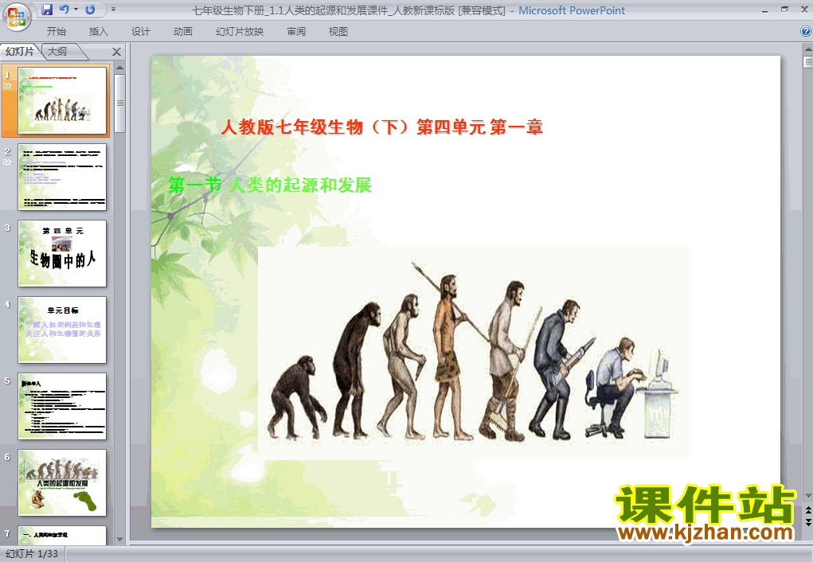The height and width of the screenshot is (562, 813).
Task: Select the partially visible slide 7 thumbnail
Action: (62, 535)
